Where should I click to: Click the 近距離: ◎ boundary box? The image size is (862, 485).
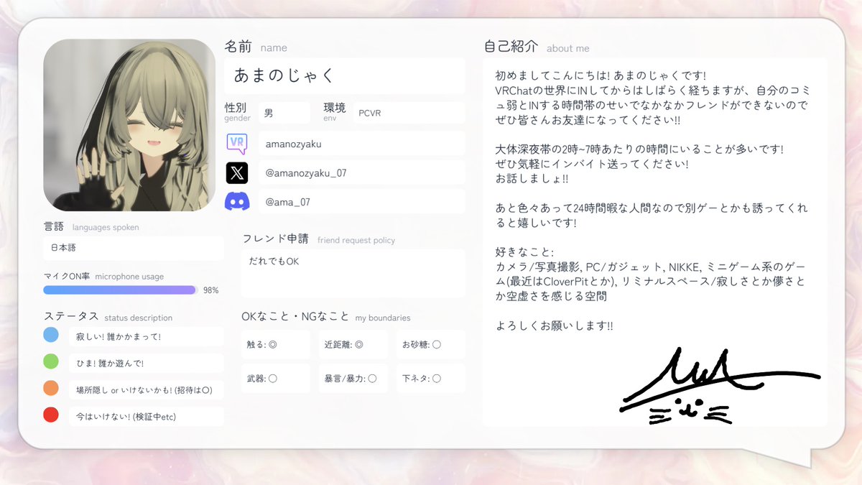click(353, 345)
